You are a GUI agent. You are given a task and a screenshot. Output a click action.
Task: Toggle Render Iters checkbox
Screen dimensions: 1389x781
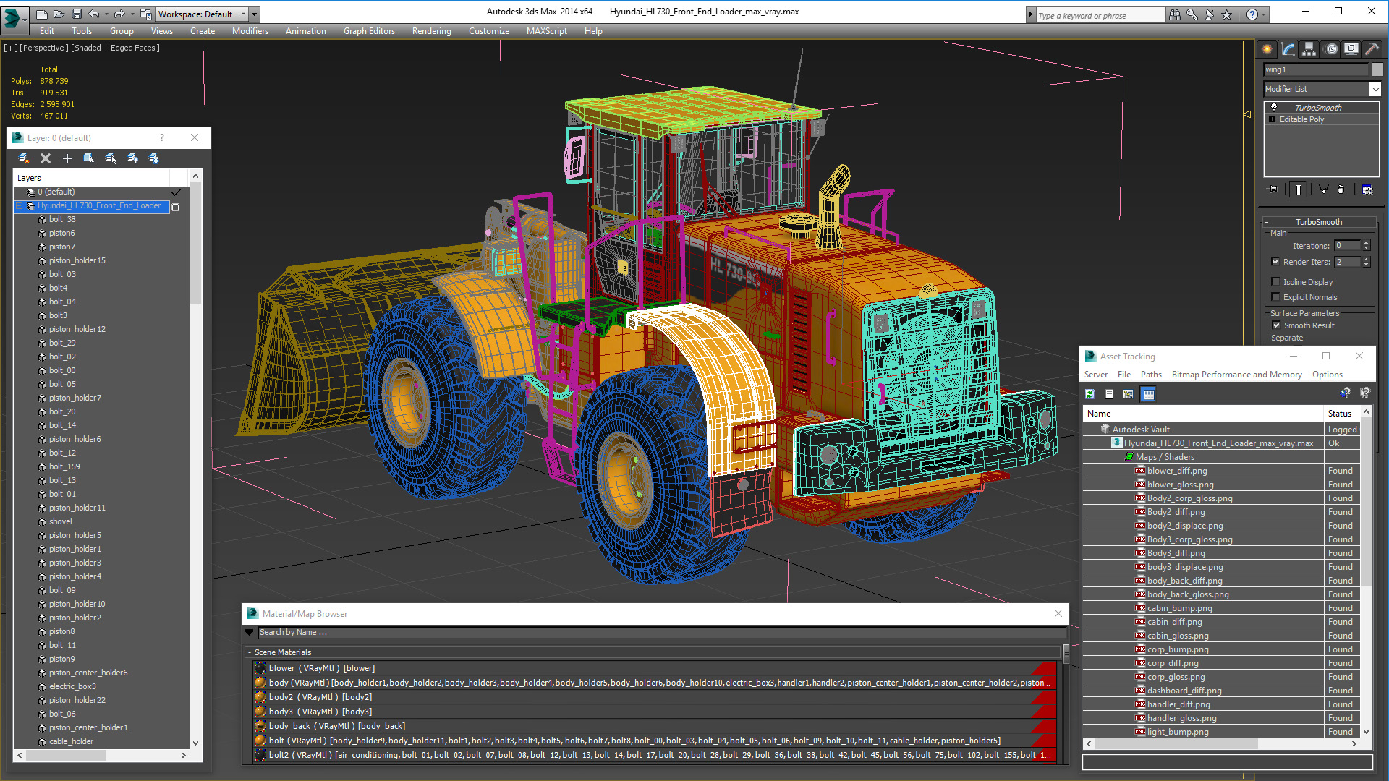coord(1276,262)
